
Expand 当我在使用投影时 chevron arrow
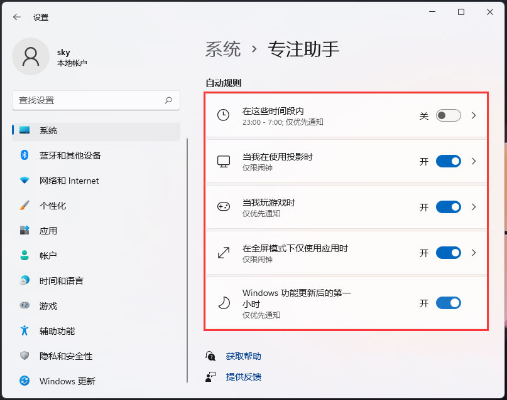point(474,161)
